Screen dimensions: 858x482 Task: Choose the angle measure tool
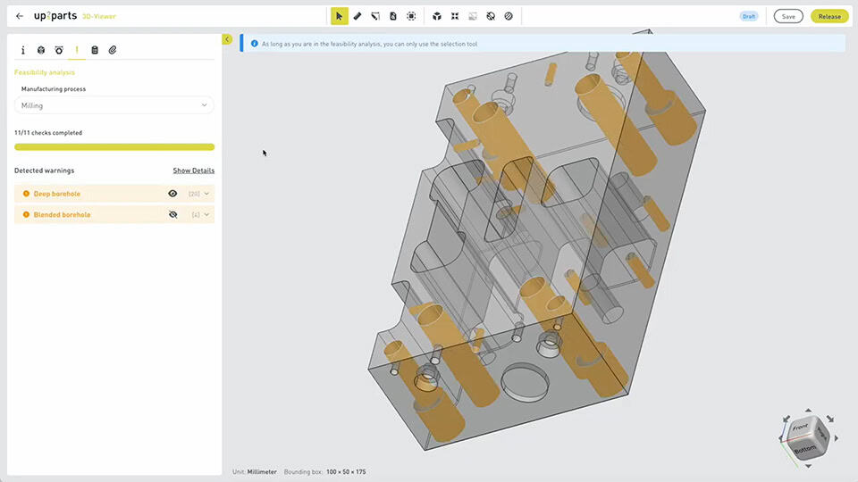pyautogui.click(x=375, y=16)
